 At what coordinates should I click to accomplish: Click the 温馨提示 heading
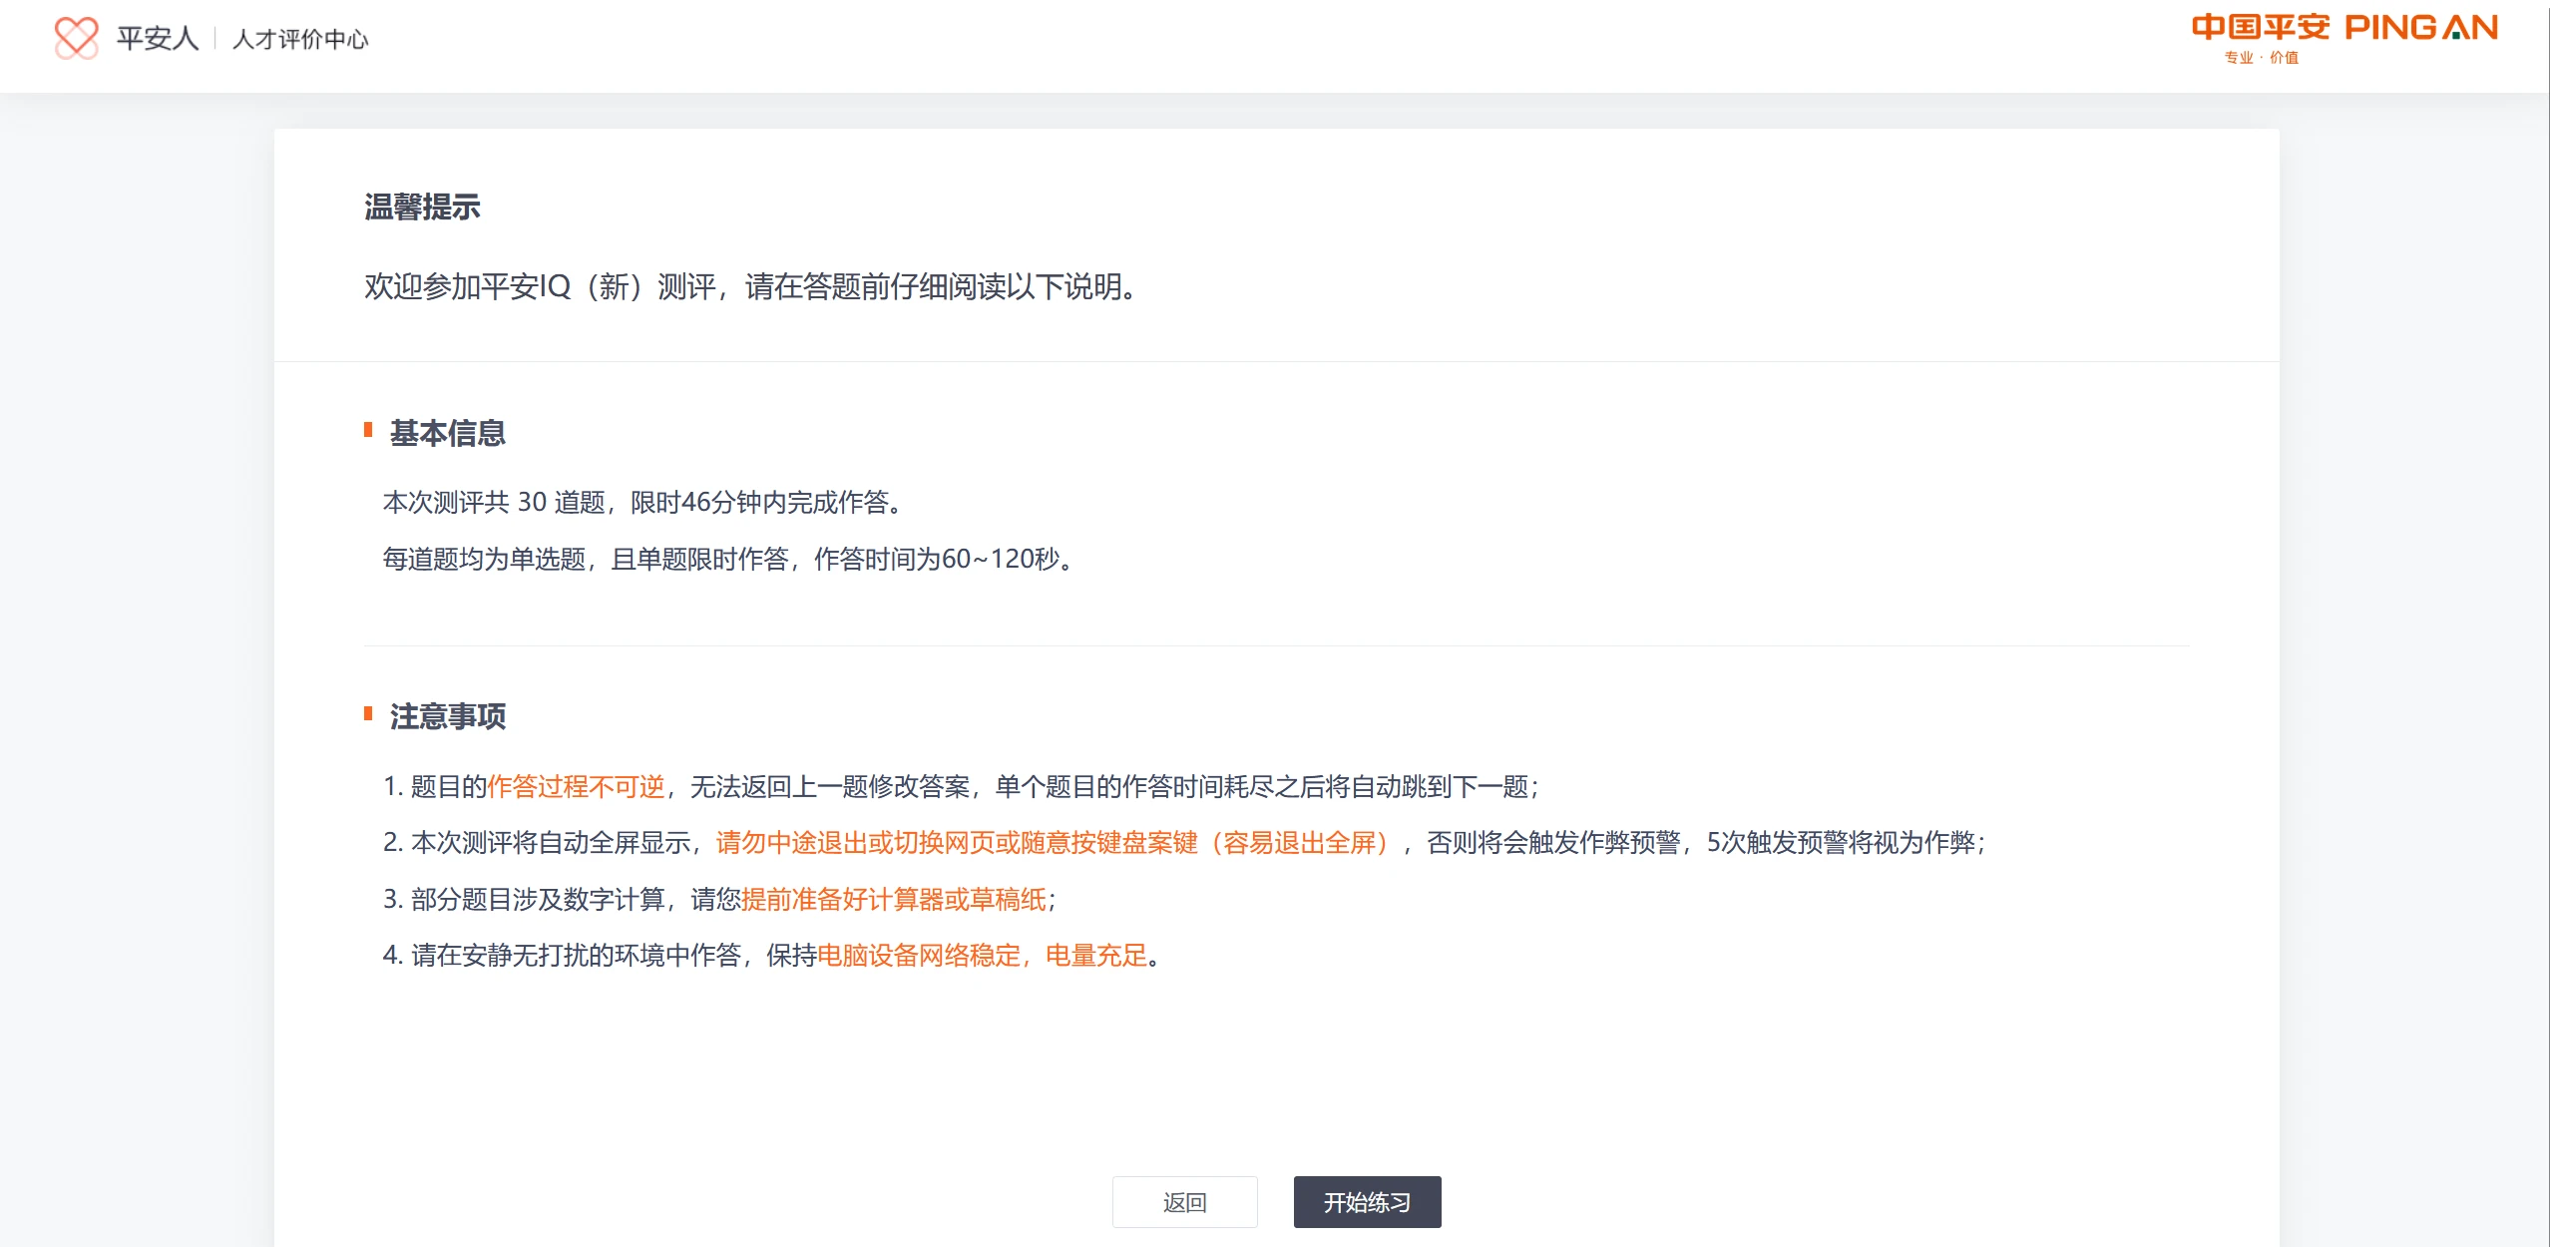(x=422, y=207)
